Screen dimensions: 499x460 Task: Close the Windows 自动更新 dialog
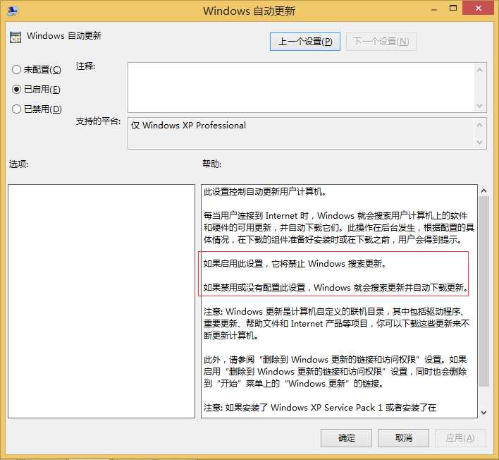479,8
